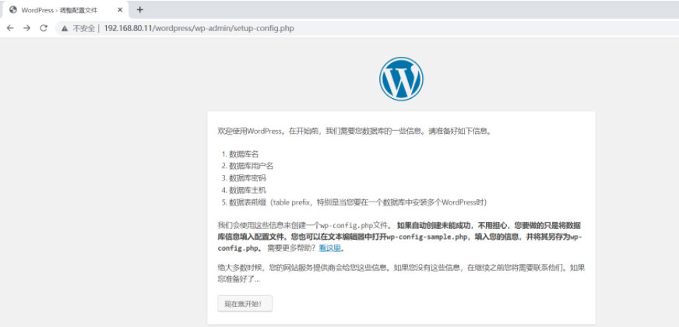Screen dimensions: 679x327
Task: Open the 看这里 help link
Action: (330, 248)
